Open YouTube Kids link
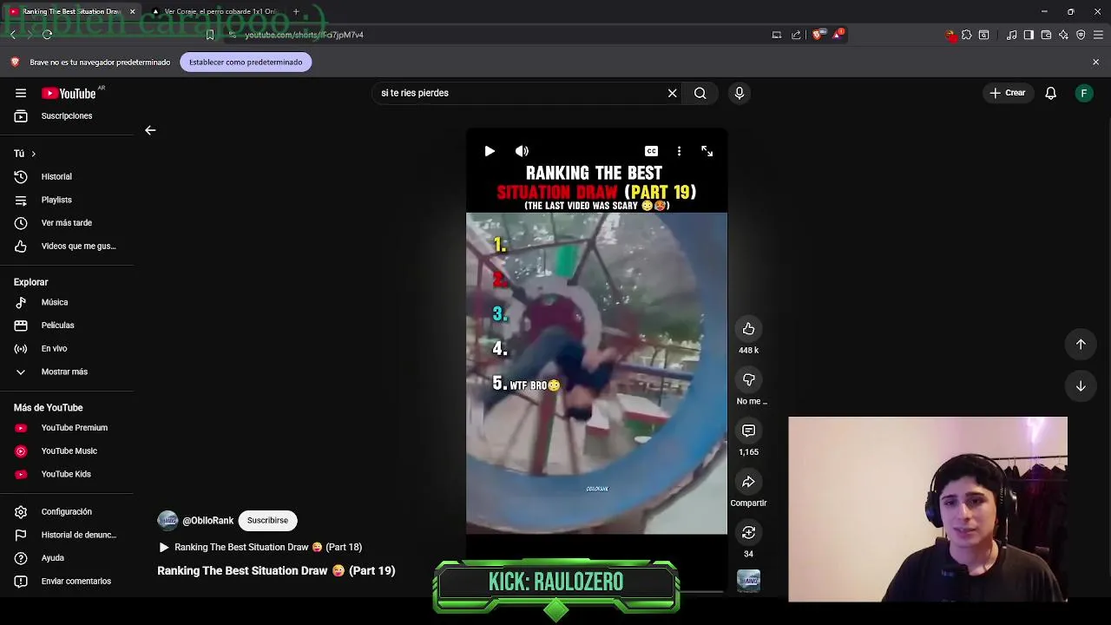 coord(67,474)
